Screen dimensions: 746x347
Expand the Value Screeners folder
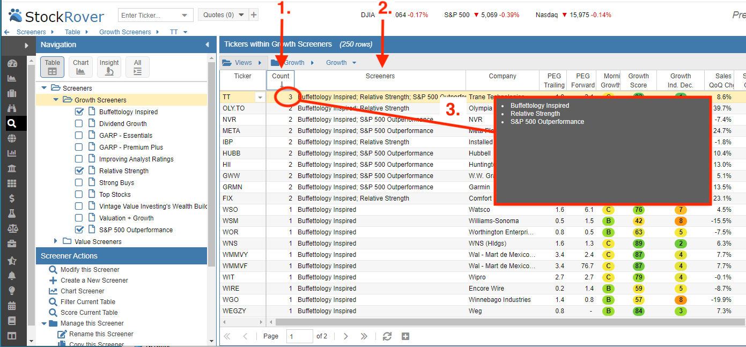coord(55,241)
